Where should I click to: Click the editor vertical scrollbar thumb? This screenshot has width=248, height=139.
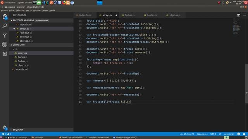tap(246, 83)
